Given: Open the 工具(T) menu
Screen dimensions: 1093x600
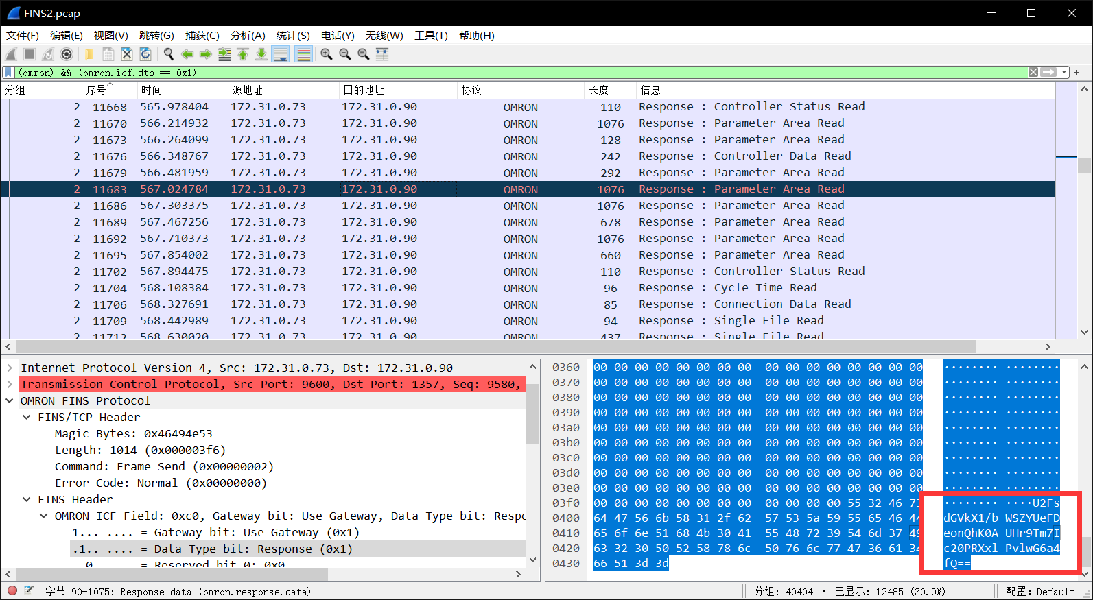Looking at the screenshot, I should [431, 36].
